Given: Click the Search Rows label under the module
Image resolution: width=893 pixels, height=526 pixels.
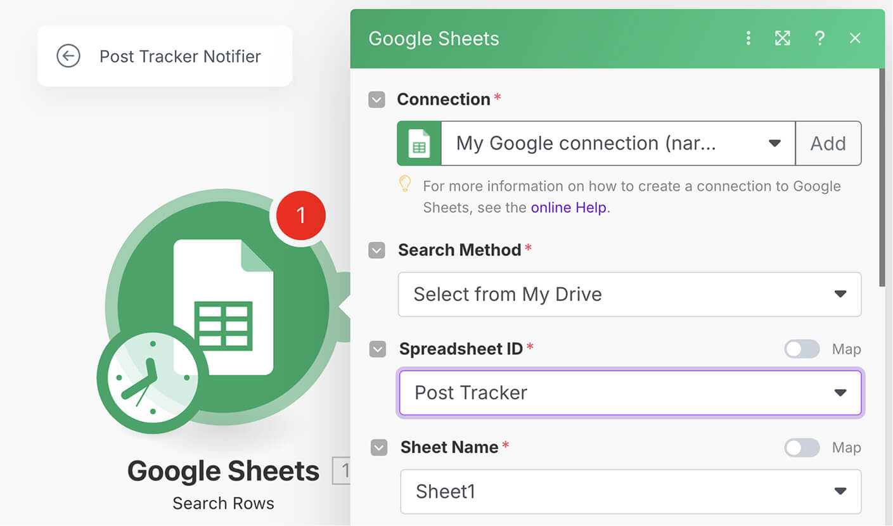Looking at the screenshot, I should (x=223, y=503).
